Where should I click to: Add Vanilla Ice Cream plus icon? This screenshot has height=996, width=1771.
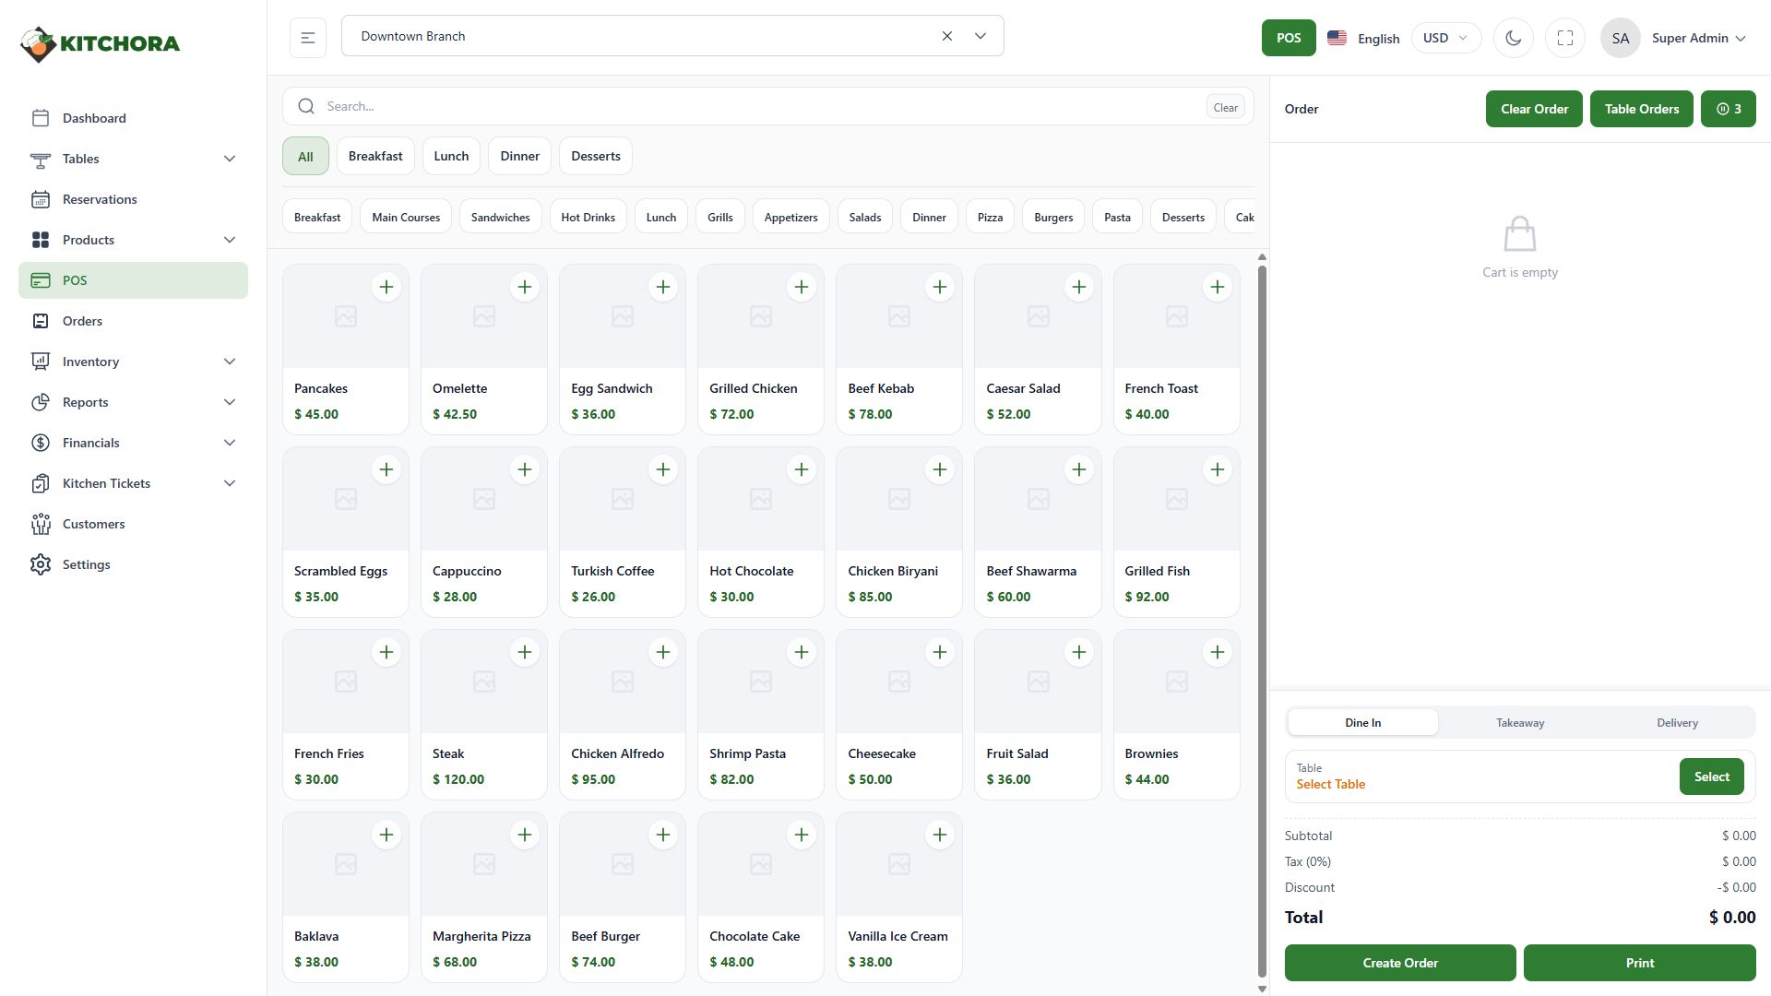[939, 835]
